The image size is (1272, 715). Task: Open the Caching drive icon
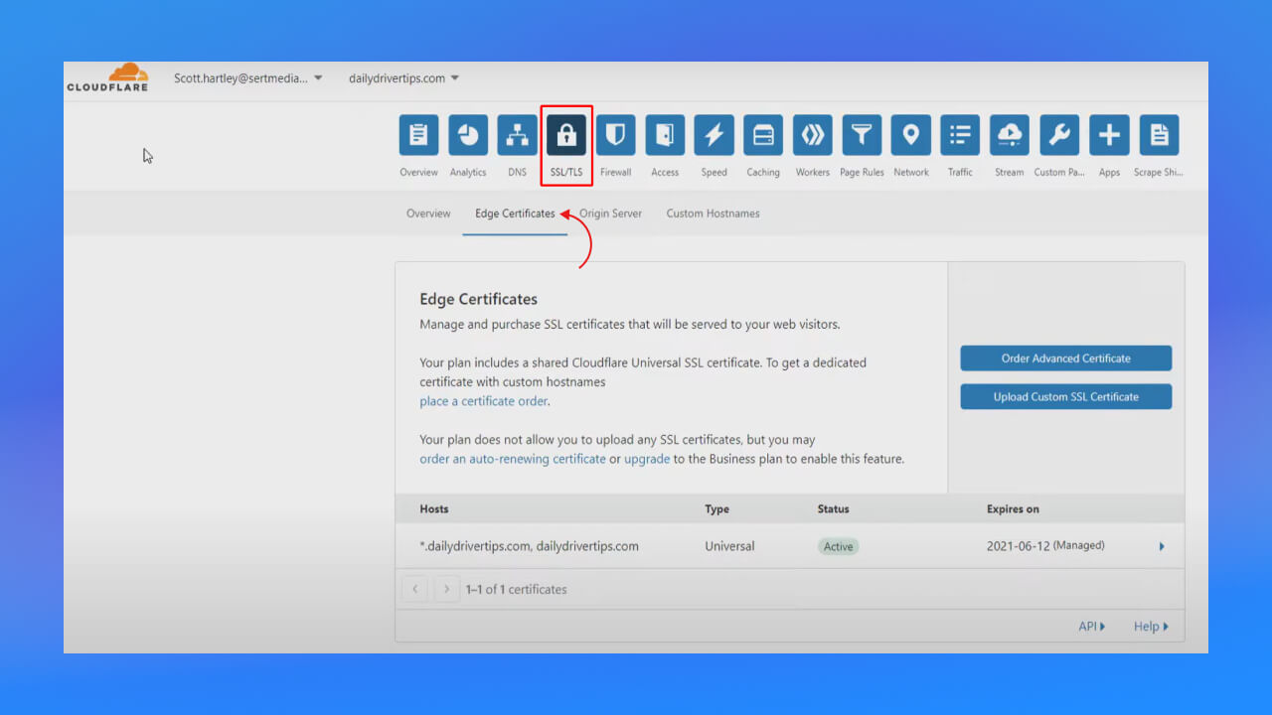(x=763, y=135)
